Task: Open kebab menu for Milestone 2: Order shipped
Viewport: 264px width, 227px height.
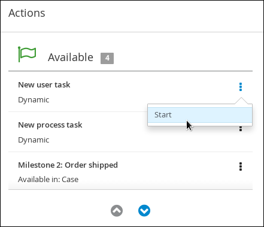Action: click(241, 167)
